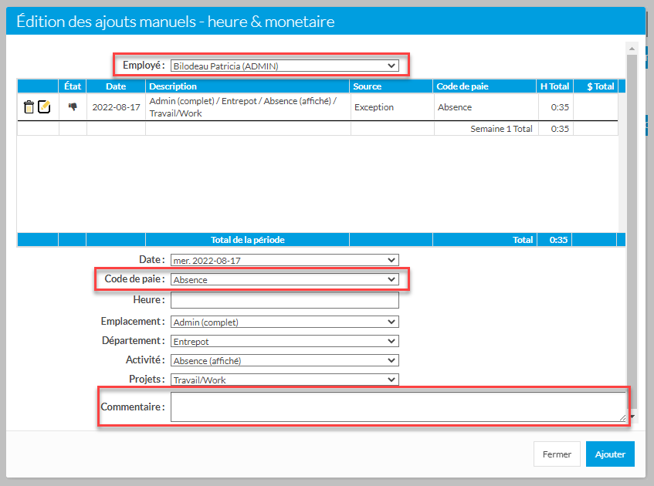Click the 0:35 value in the Exception row
This screenshot has width=654, height=486.
pyautogui.click(x=560, y=107)
